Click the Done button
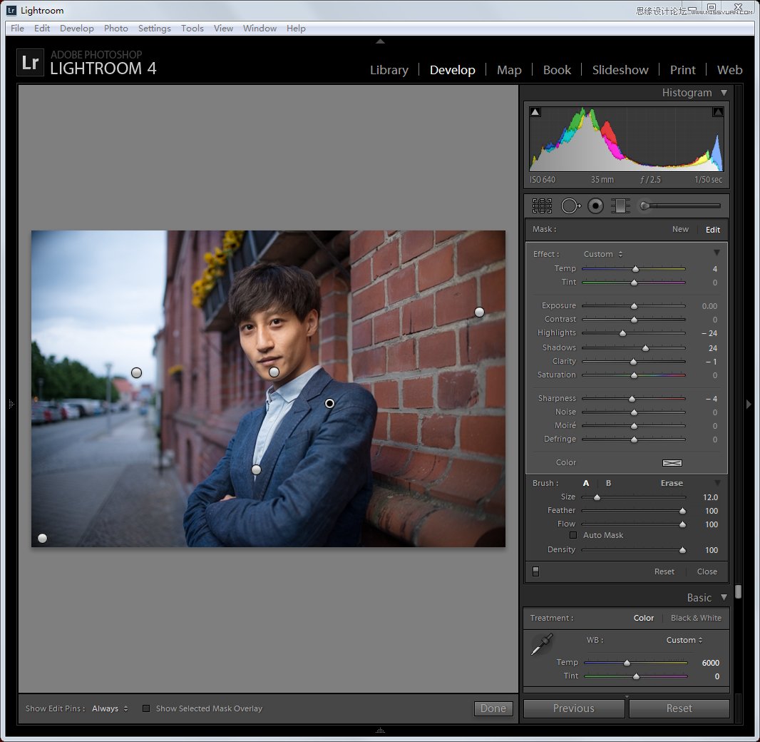Screen dimensions: 760x742 tap(493, 708)
